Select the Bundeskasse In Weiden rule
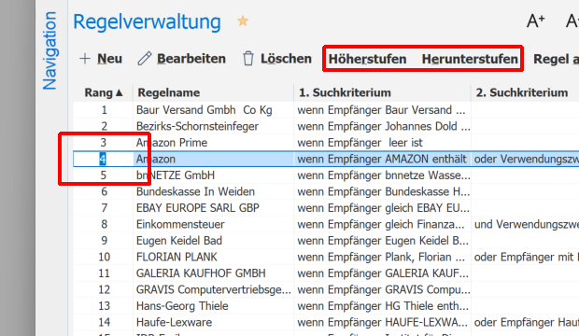 click(x=195, y=191)
